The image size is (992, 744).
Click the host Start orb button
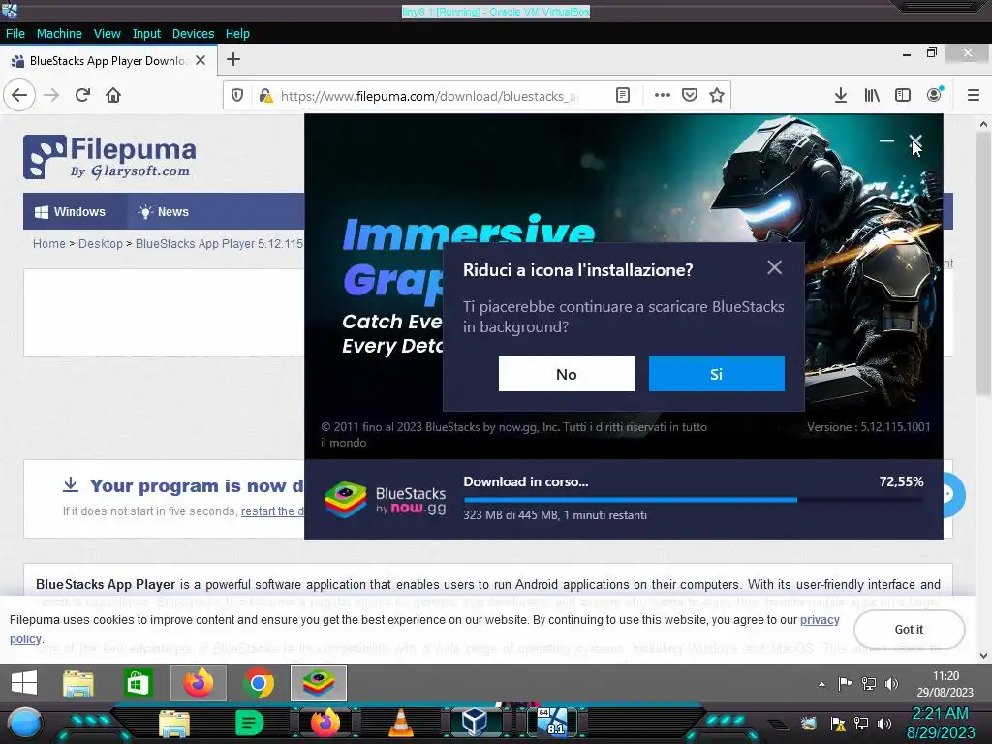25,724
